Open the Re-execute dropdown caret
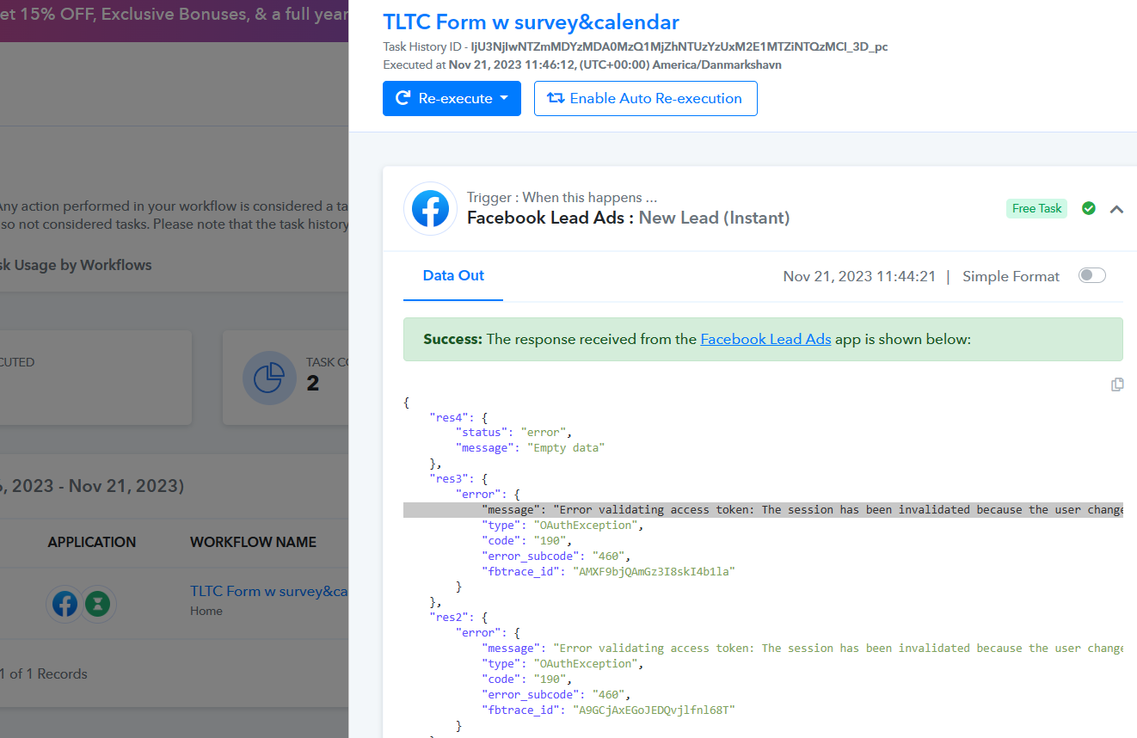Viewport: 1137px width, 738px height. click(x=505, y=98)
